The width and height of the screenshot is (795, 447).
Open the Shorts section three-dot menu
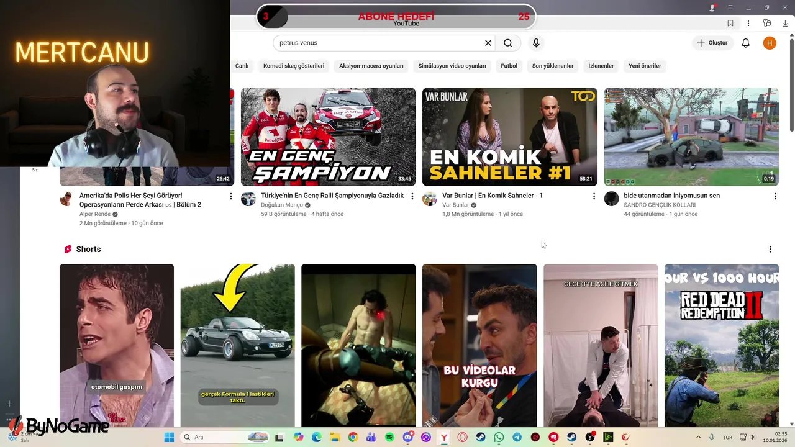click(770, 249)
